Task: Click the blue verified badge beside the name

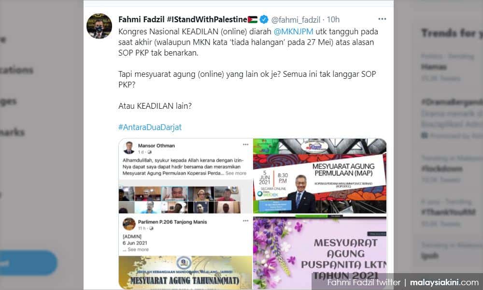Action: point(264,19)
